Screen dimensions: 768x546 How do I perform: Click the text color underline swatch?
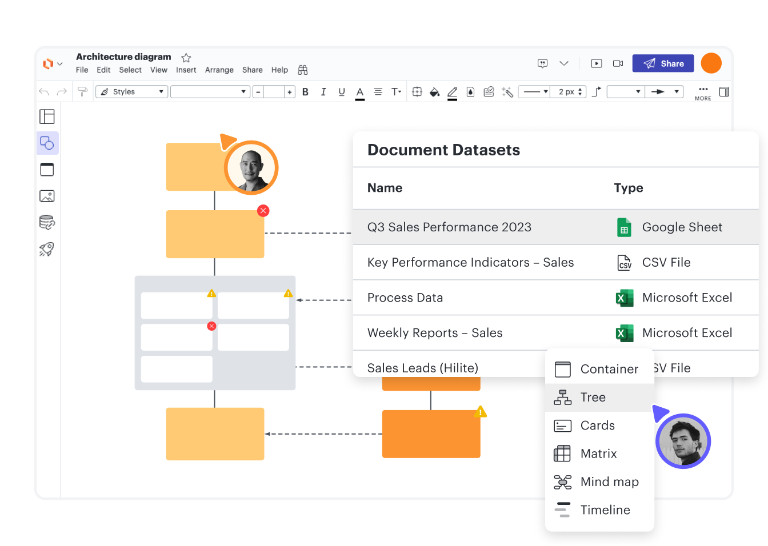[359, 93]
